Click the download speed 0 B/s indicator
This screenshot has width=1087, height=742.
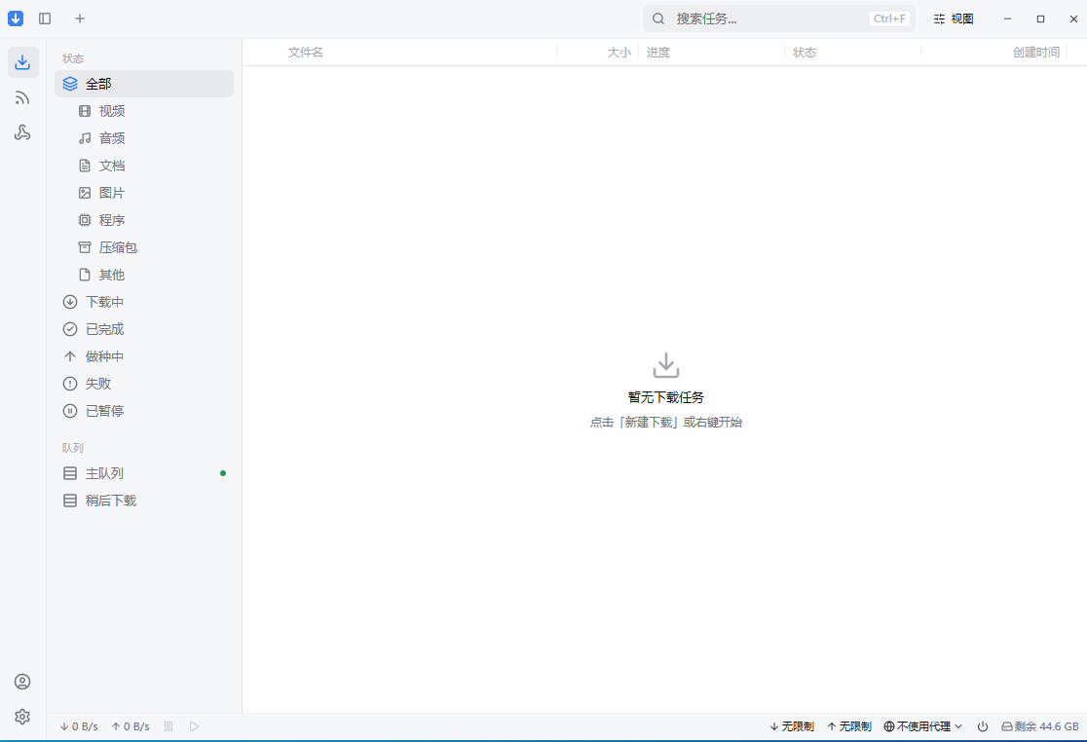78,726
